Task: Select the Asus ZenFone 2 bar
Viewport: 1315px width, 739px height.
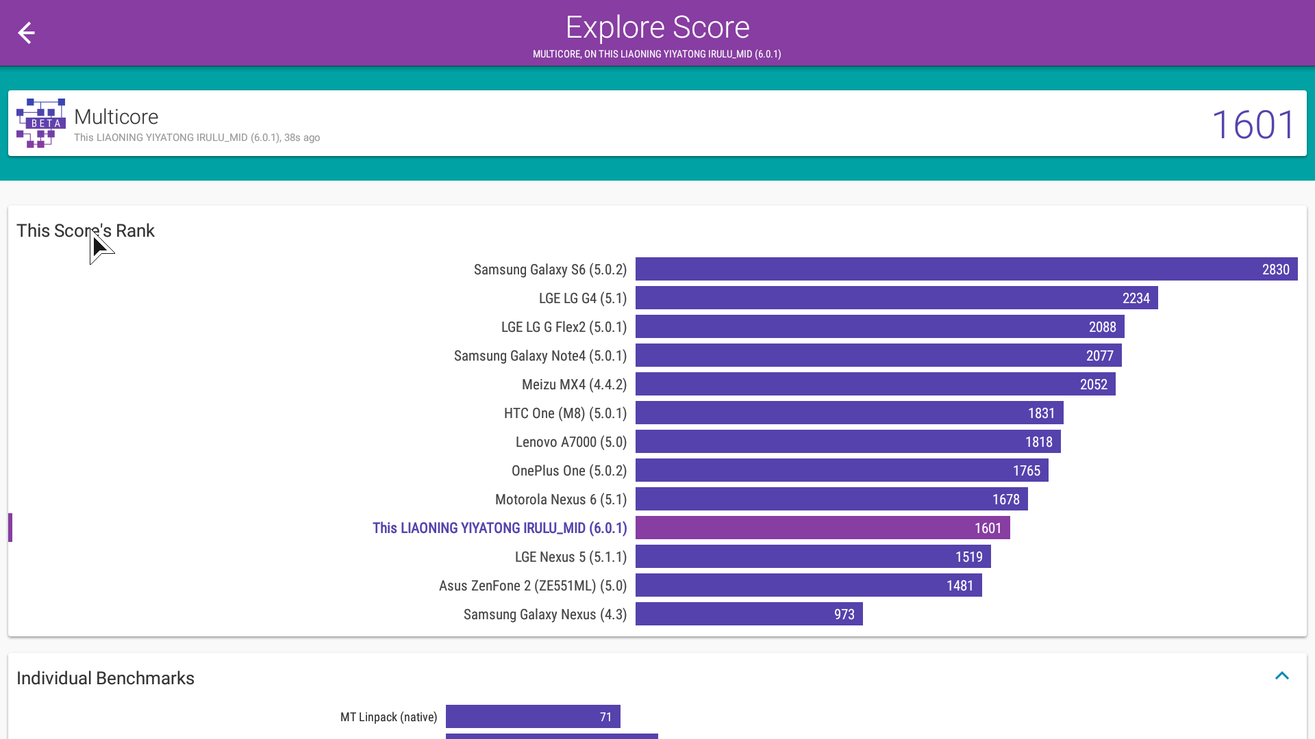Action: pos(808,585)
